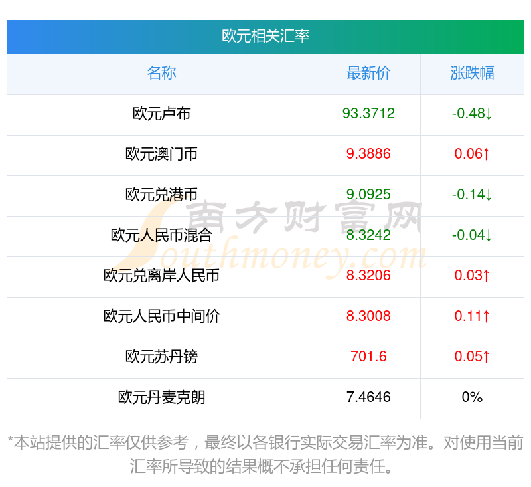
Task: Click the change value 0.11↑
Action: pos(472,316)
